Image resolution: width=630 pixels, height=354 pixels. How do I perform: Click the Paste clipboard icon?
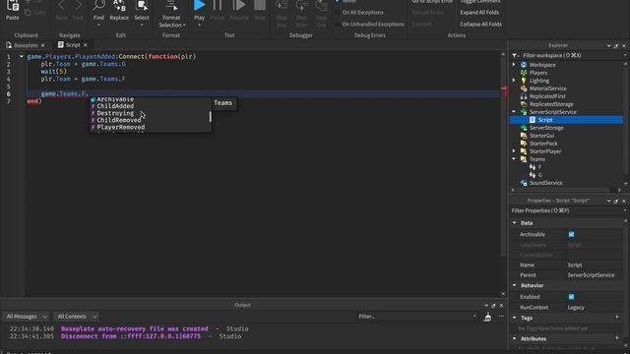coord(13,6)
